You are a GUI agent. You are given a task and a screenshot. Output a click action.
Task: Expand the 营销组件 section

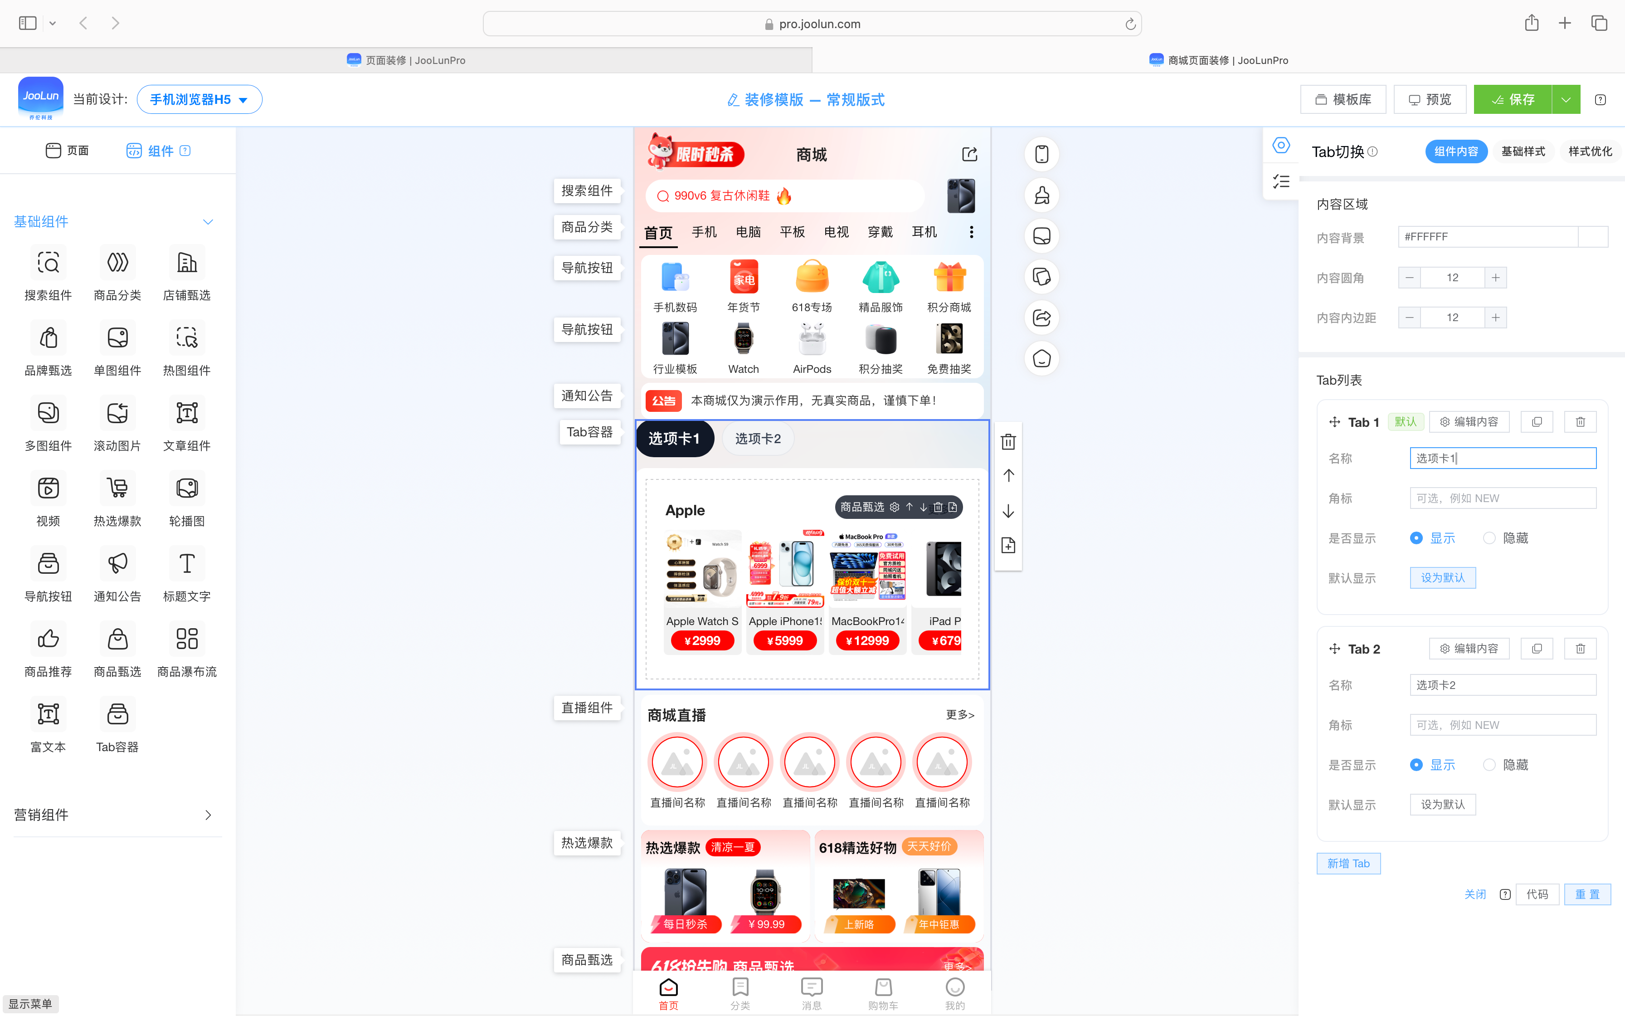coord(208,815)
